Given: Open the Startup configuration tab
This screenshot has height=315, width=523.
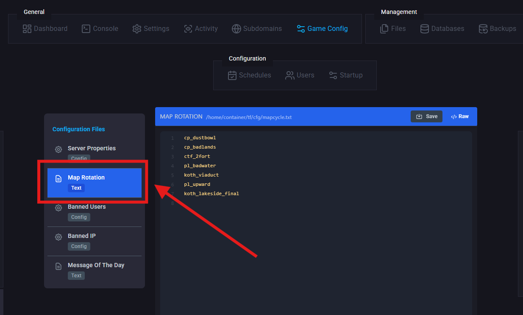Looking at the screenshot, I should point(346,75).
